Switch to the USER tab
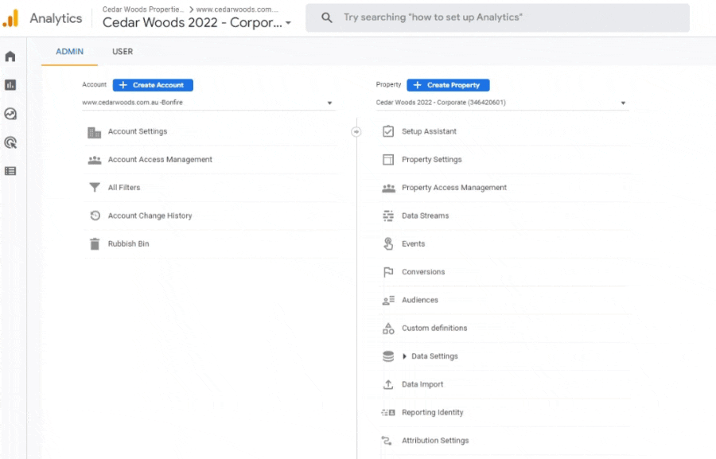Viewport: 716px width, 459px height. click(x=123, y=52)
